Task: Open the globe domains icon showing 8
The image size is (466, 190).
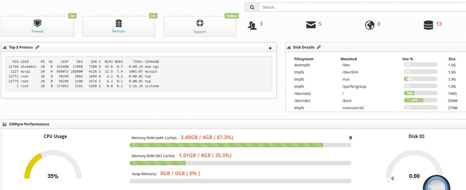Action: click(370, 25)
